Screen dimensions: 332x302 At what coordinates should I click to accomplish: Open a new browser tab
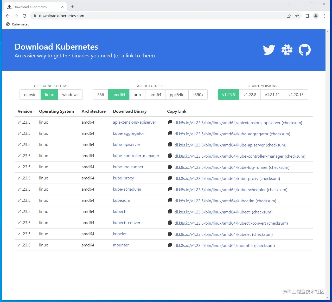point(72,7)
